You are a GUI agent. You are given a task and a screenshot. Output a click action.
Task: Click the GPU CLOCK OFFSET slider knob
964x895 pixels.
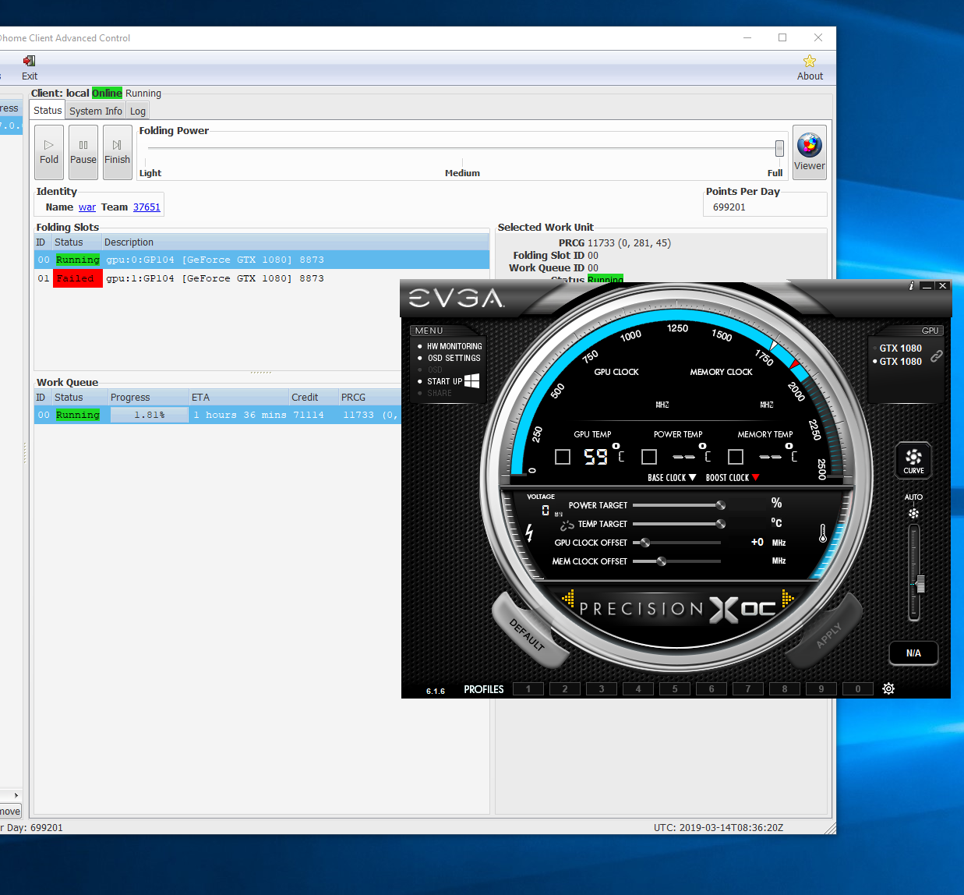point(645,543)
